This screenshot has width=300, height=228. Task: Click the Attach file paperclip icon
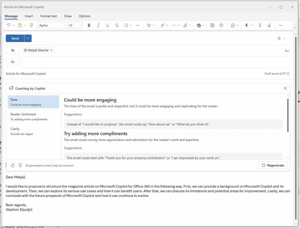coord(162,25)
